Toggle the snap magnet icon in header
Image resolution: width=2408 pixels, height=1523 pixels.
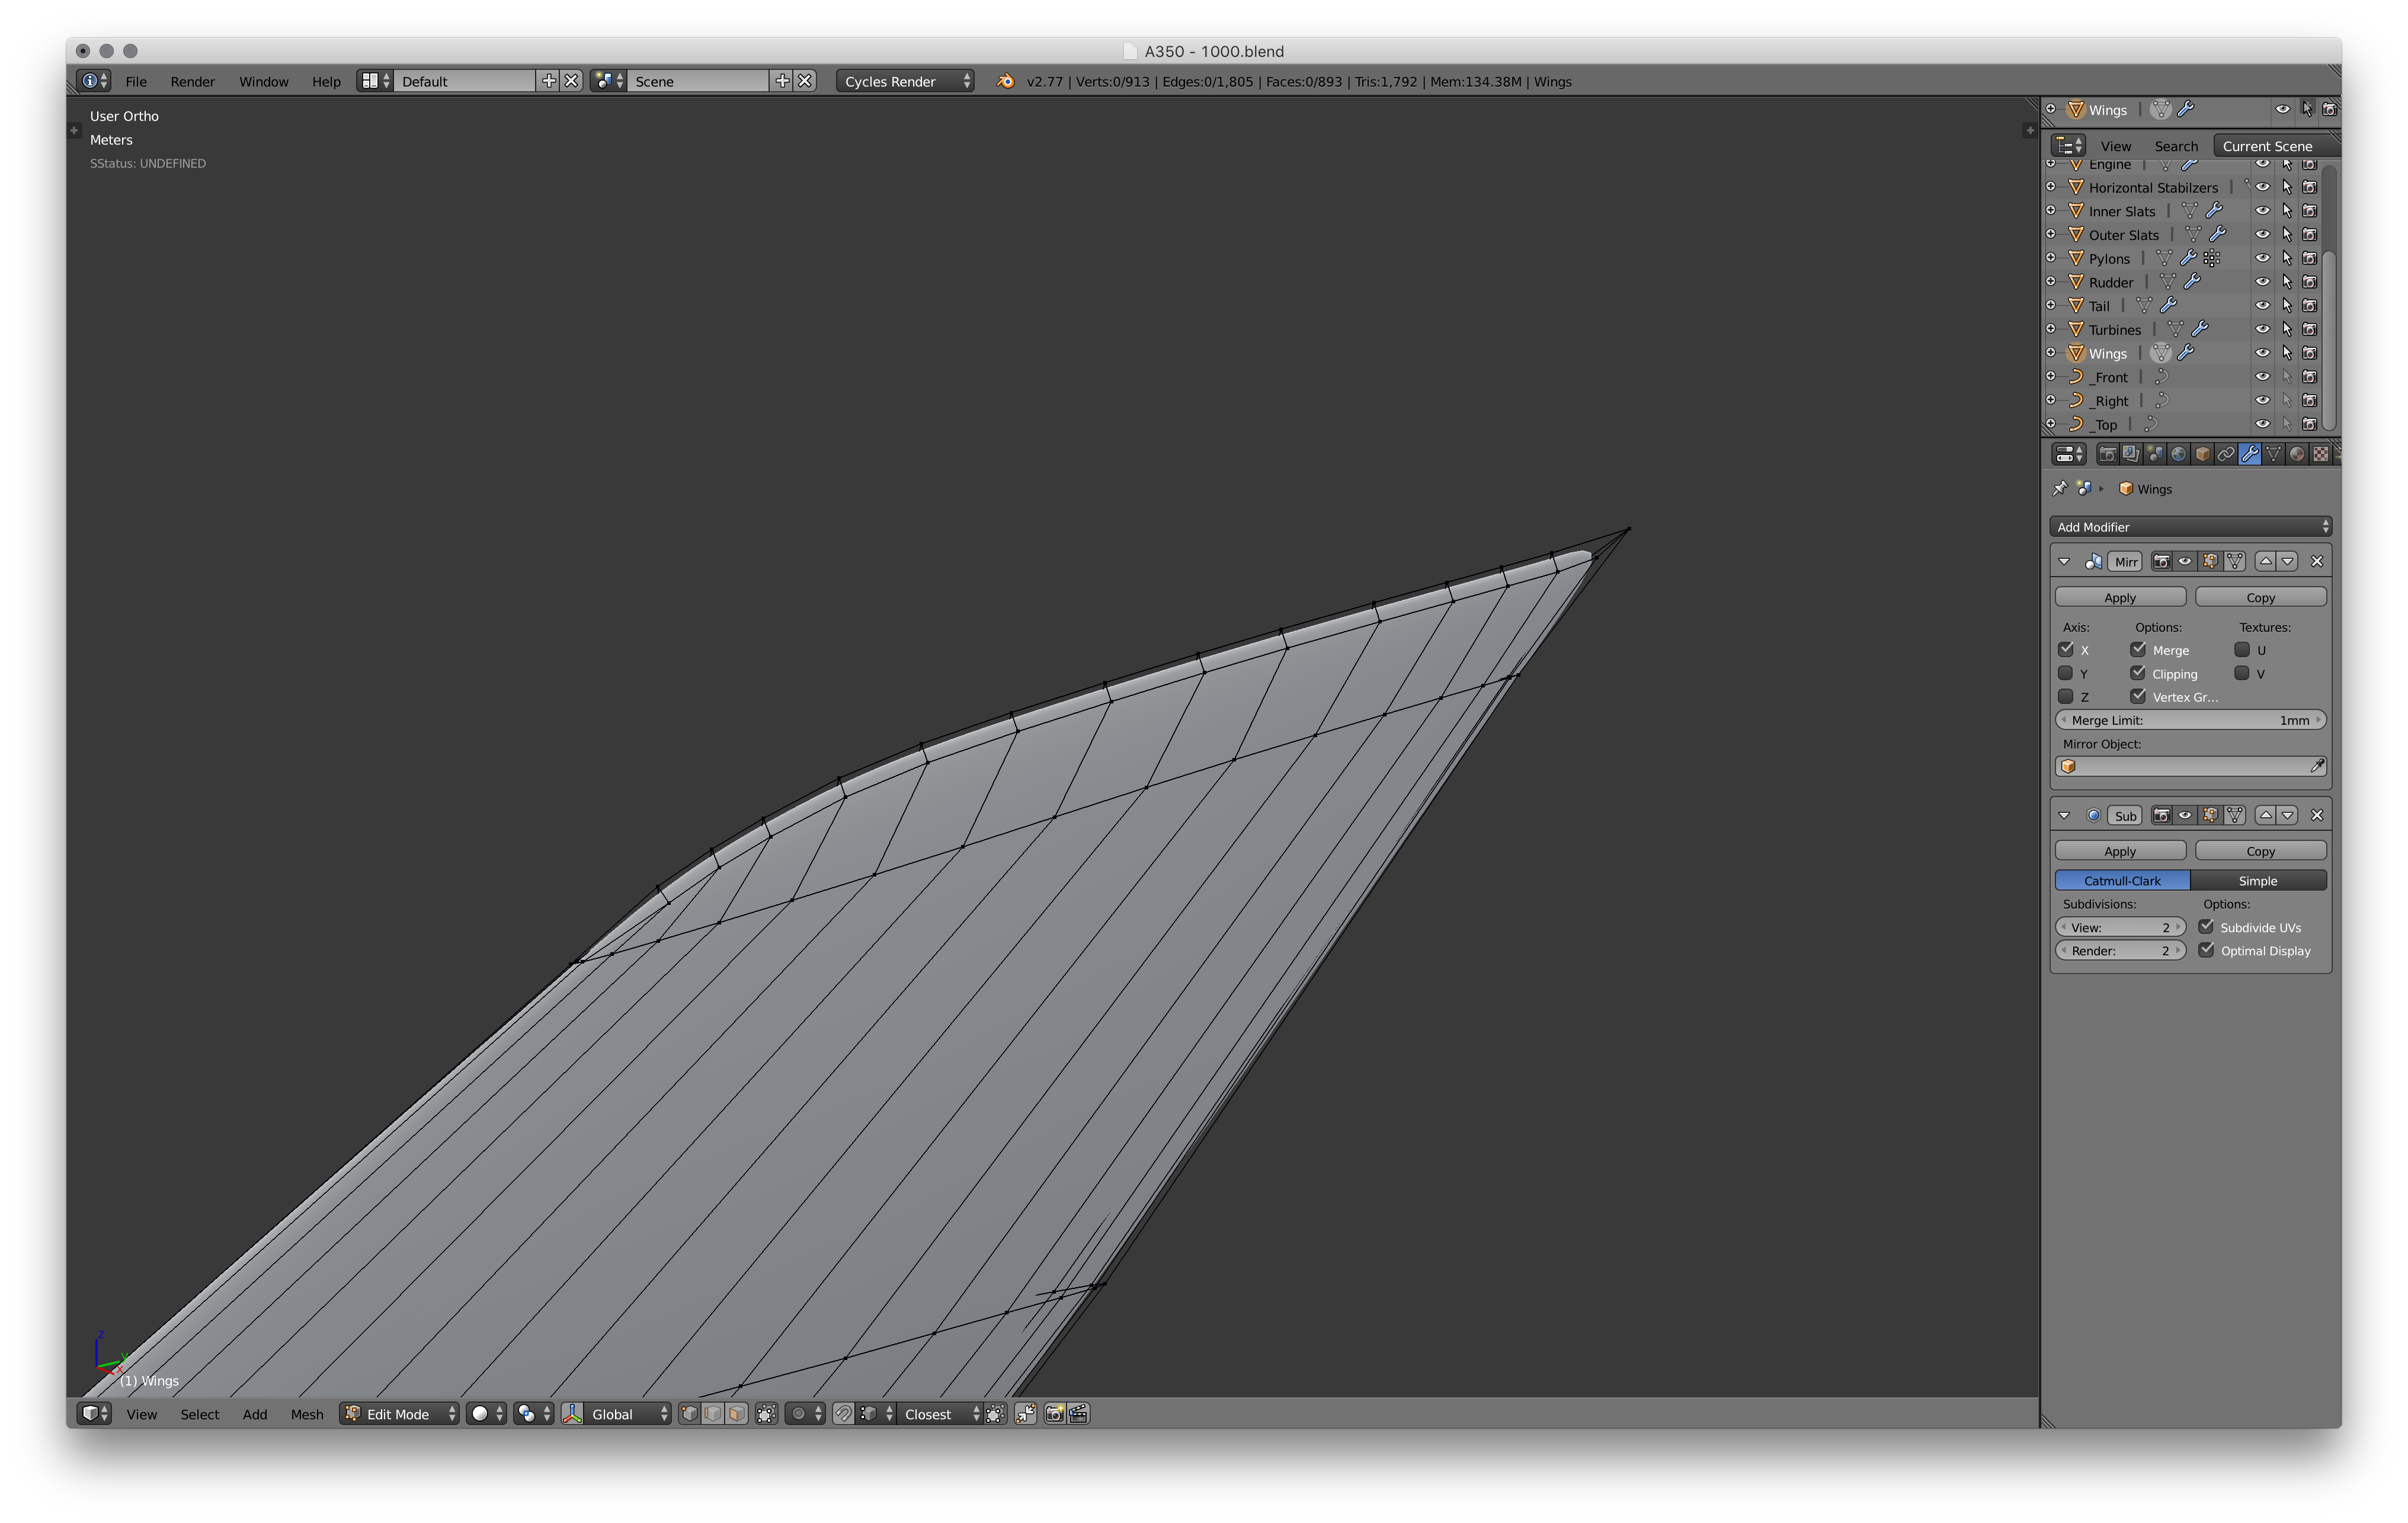[x=844, y=1413]
